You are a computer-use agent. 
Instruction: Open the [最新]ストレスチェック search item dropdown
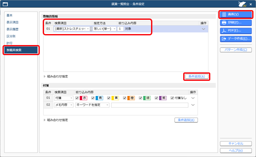(x=88, y=29)
